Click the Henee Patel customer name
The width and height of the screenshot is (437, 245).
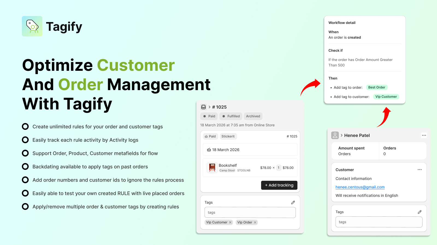[x=357, y=136]
